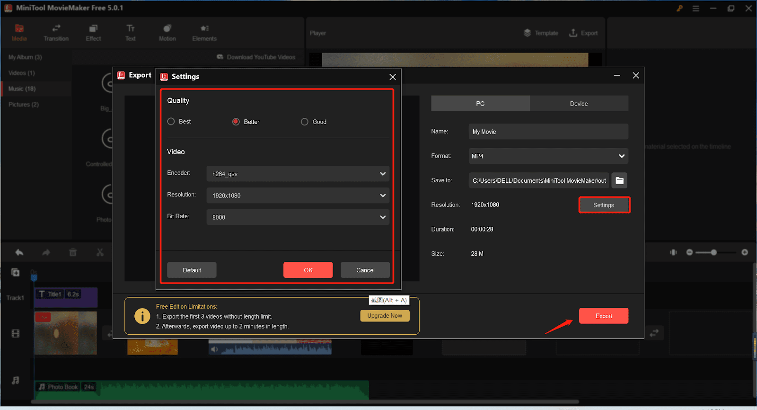This screenshot has width=757, height=410.
Task: Click the Name field containing My Movie
Action: click(548, 132)
